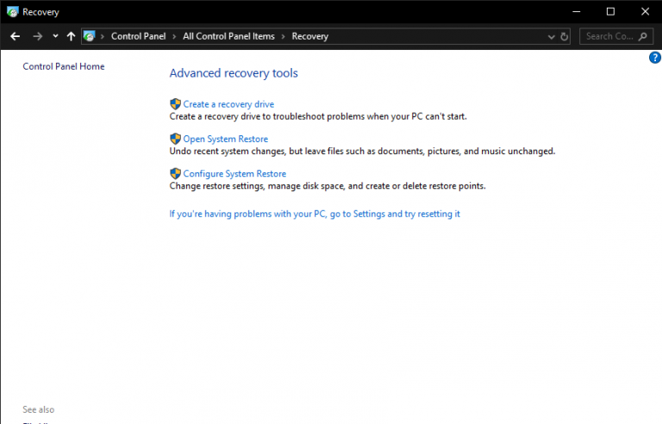662x424 pixels.
Task: Click shield icon beside Create a recovery drive
Action: [175, 104]
